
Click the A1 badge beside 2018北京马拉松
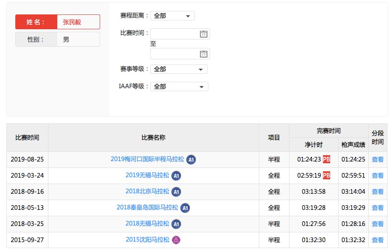(176, 191)
